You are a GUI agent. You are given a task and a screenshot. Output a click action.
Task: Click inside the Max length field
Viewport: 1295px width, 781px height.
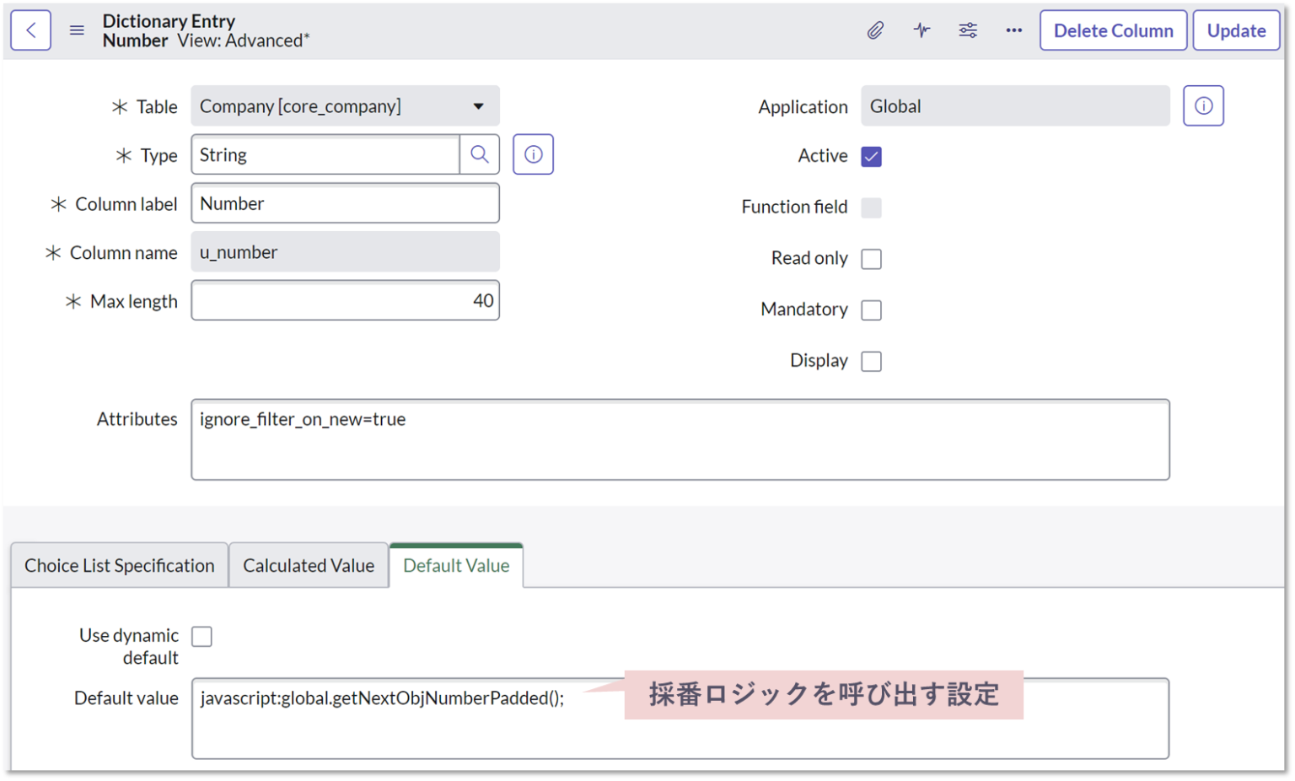346,300
